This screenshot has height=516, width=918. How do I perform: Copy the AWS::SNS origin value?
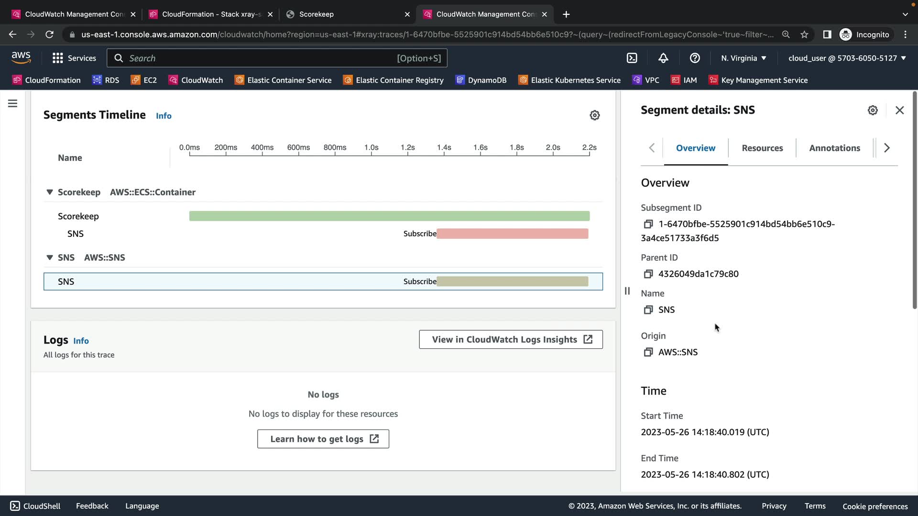tap(648, 352)
